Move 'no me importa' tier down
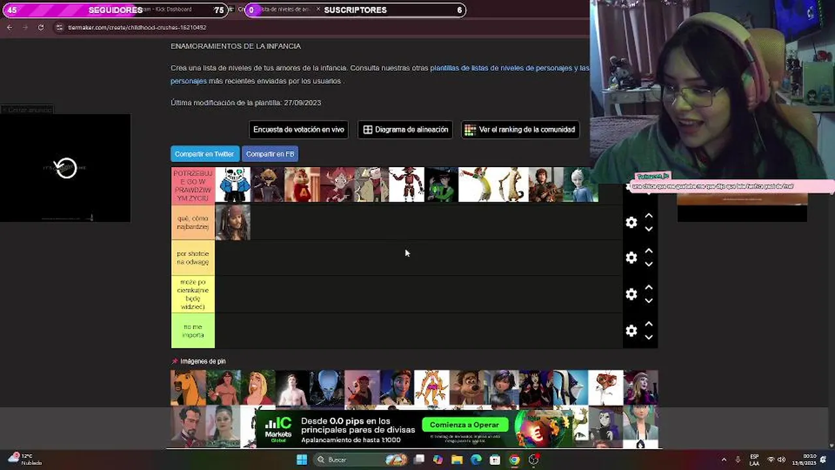The image size is (835, 470). pos(648,337)
